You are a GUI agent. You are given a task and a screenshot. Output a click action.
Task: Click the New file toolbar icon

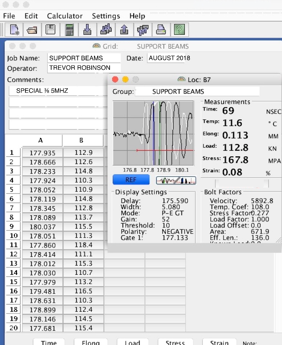[14, 29]
